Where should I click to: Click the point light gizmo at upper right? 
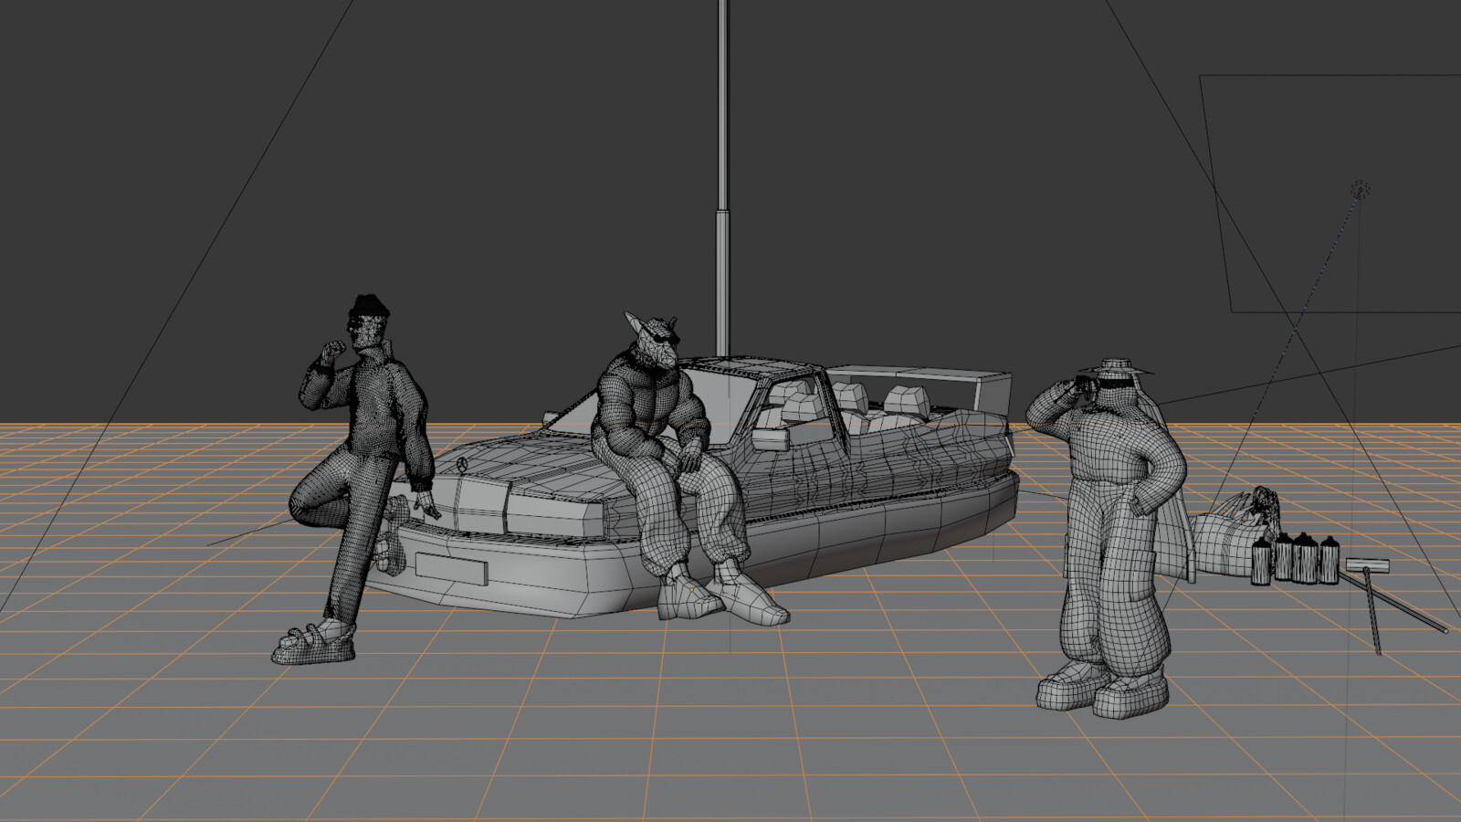(x=1361, y=190)
